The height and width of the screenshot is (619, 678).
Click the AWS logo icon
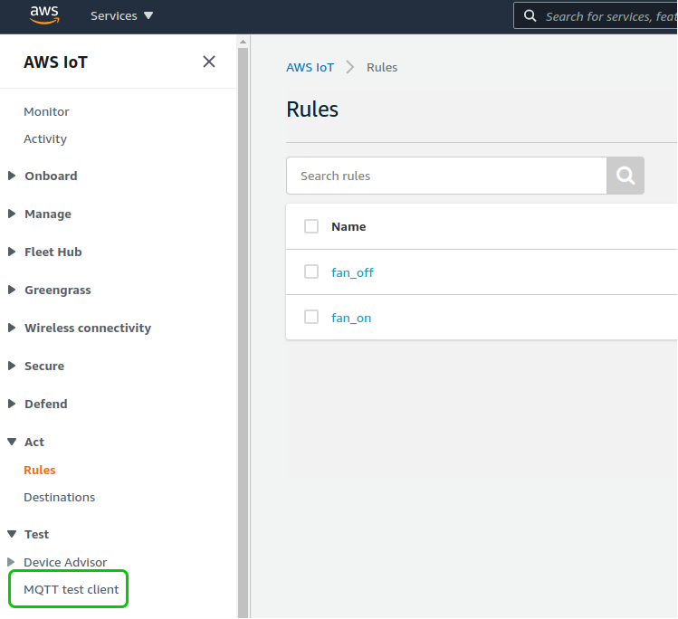44,14
